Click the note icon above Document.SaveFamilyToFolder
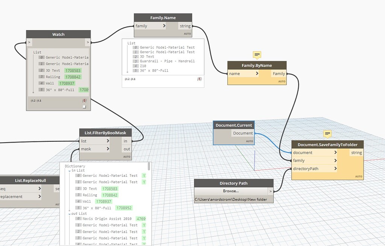The width and height of the screenshot is (385, 246). click(x=327, y=134)
